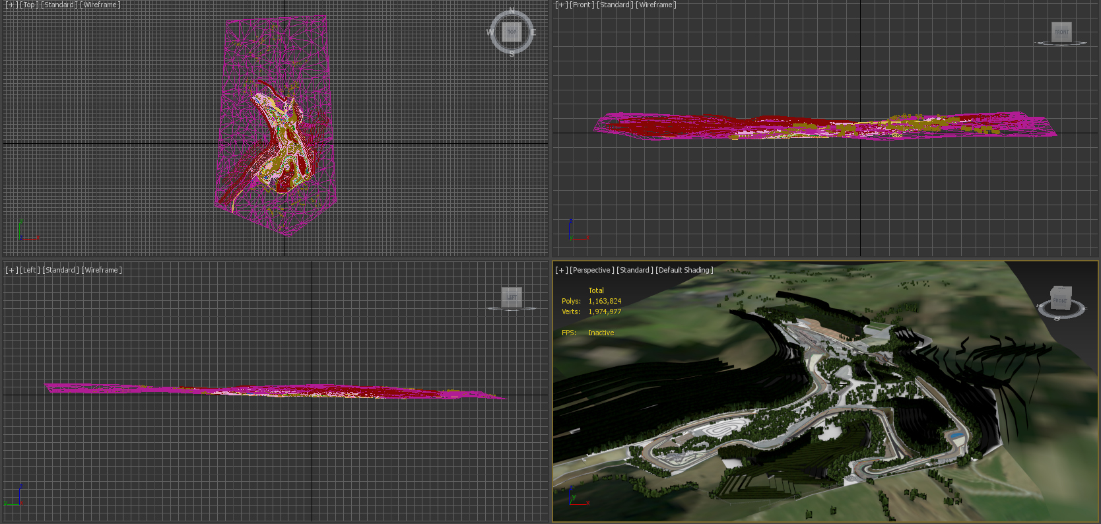This screenshot has height=524, width=1101.
Task: Open the [Standard] menu in the Top viewport
Action: [x=59, y=5]
